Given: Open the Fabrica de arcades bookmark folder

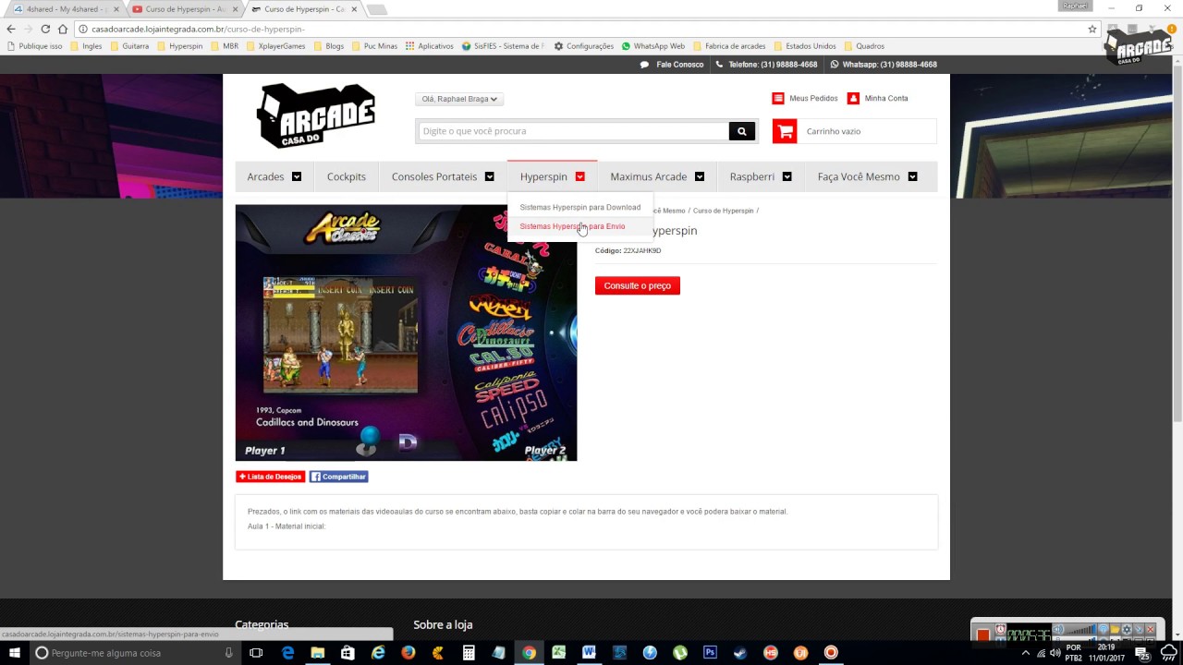Looking at the screenshot, I should pos(729,46).
